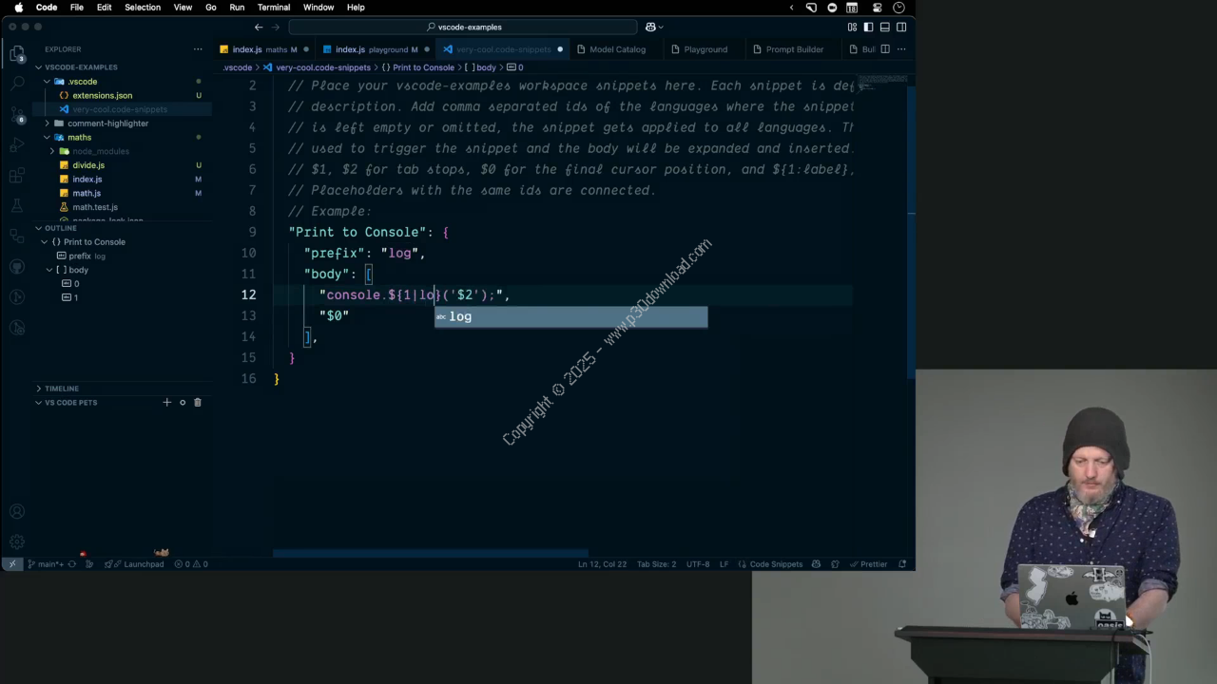This screenshot has width=1217, height=684.
Task: Open the Extensions view
Action: point(17,176)
